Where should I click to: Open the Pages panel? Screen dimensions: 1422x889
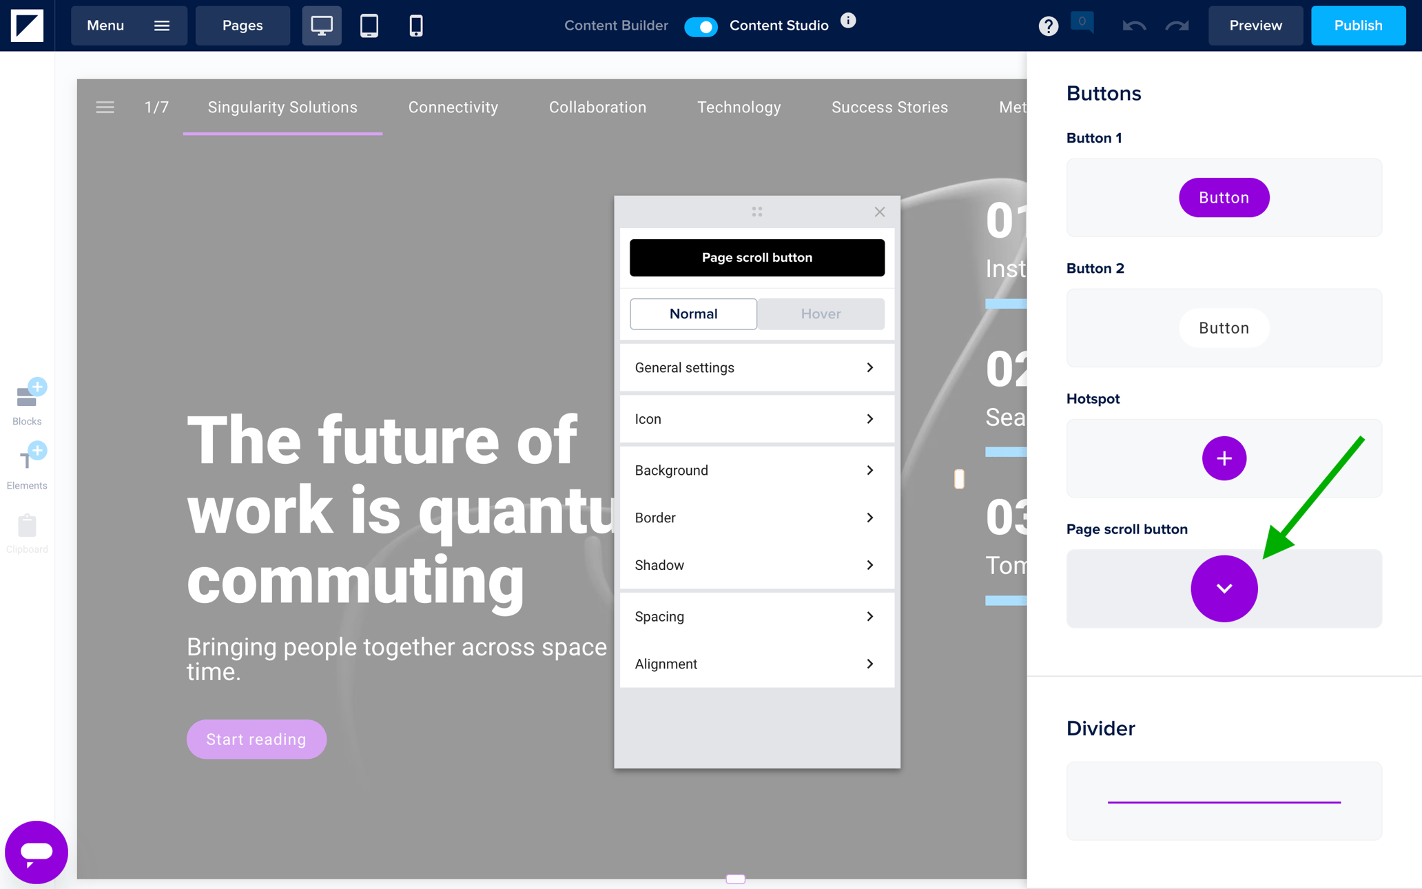point(243,25)
